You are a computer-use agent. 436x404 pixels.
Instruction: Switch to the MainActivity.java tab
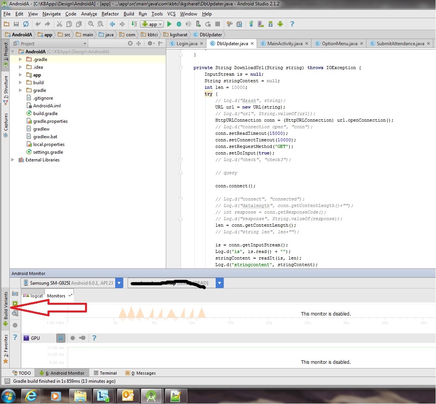click(285, 43)
